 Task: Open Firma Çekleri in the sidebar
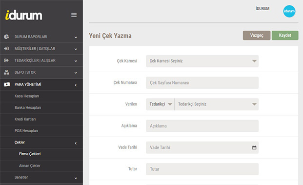(30, 154)
